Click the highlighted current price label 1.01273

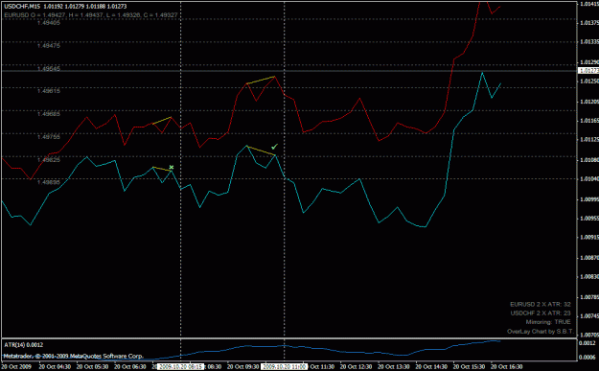pos(588,71)
